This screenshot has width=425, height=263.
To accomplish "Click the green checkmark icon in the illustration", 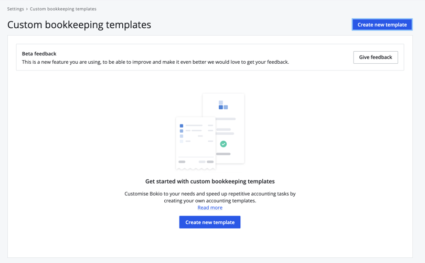I will pos(224,144).
